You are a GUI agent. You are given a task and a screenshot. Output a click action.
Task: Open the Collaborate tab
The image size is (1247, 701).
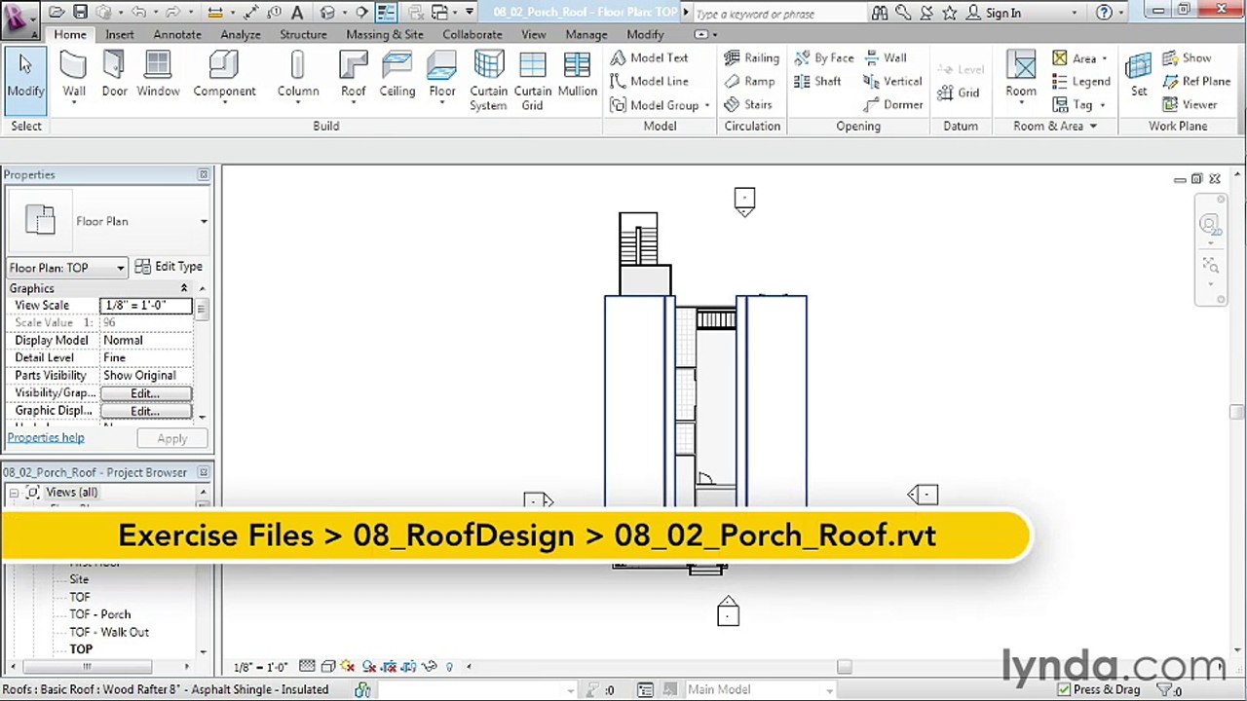472,34
